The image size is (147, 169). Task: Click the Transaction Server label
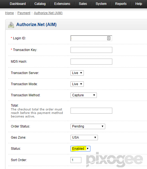(25, 73)
